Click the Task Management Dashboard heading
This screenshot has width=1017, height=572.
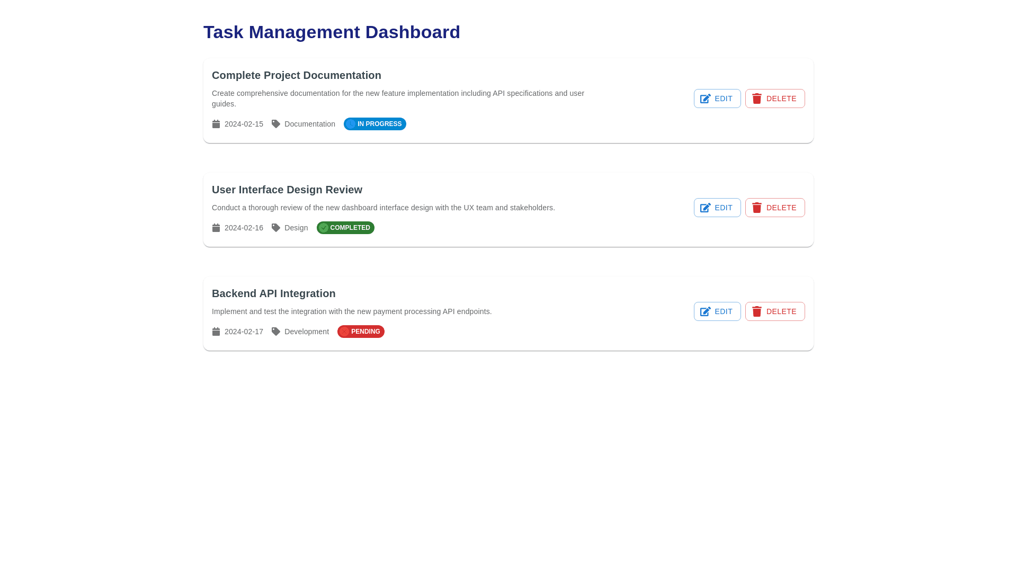[332, 32]
